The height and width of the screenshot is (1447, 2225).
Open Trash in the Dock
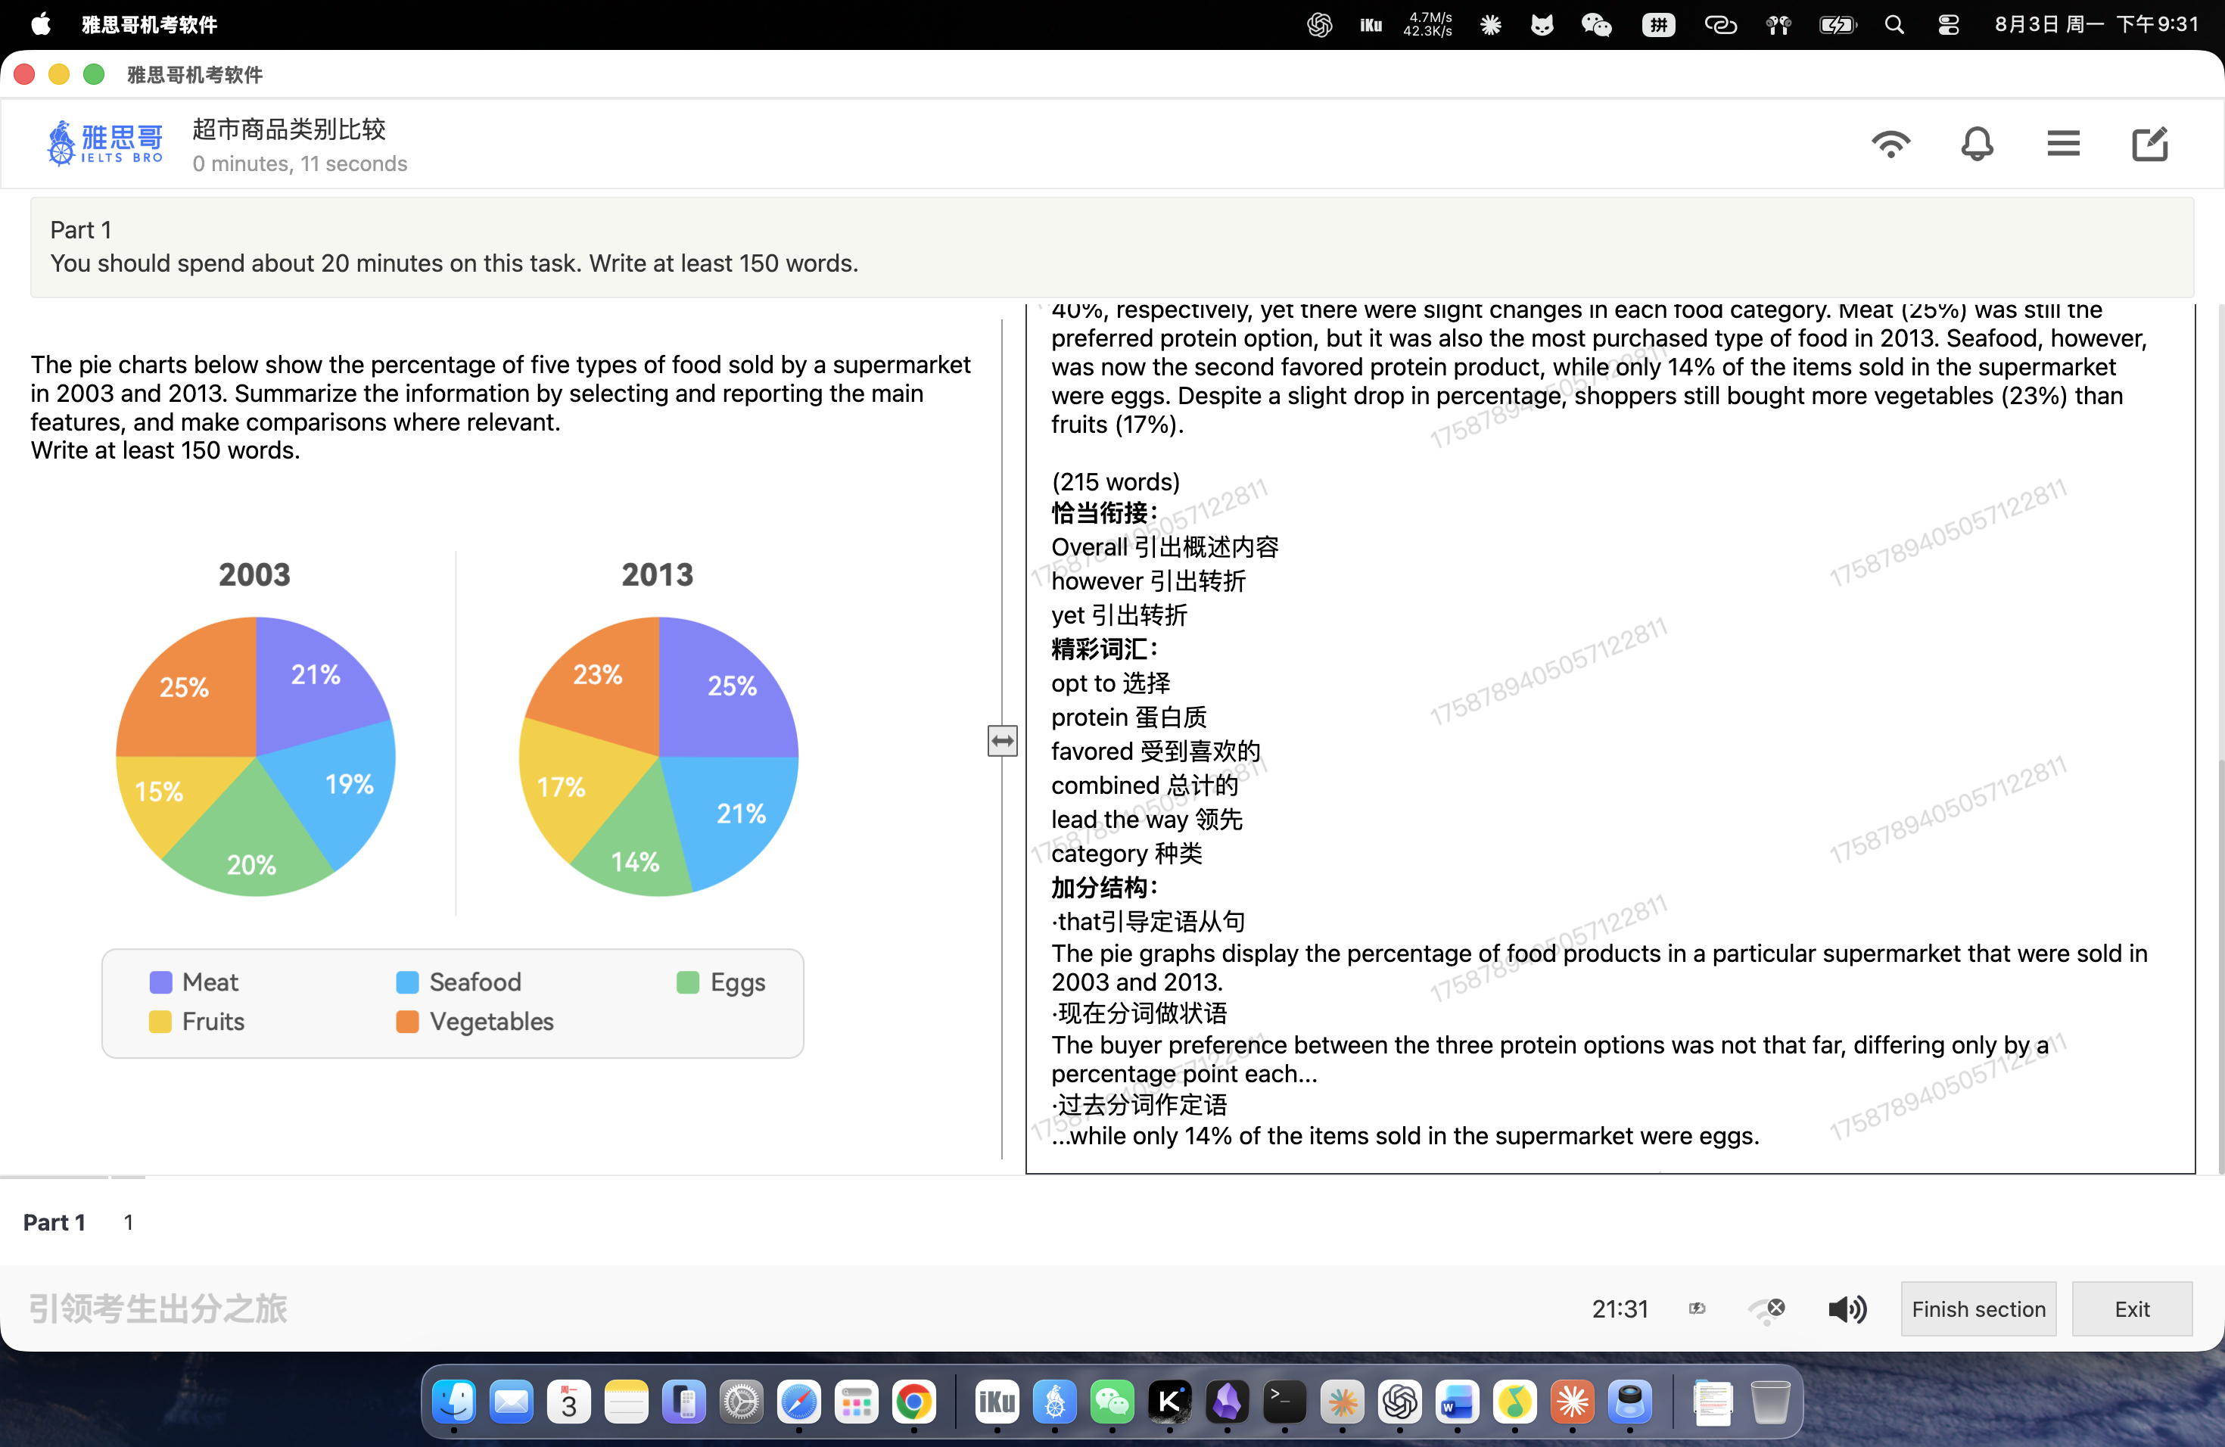pos(1769,1402)
